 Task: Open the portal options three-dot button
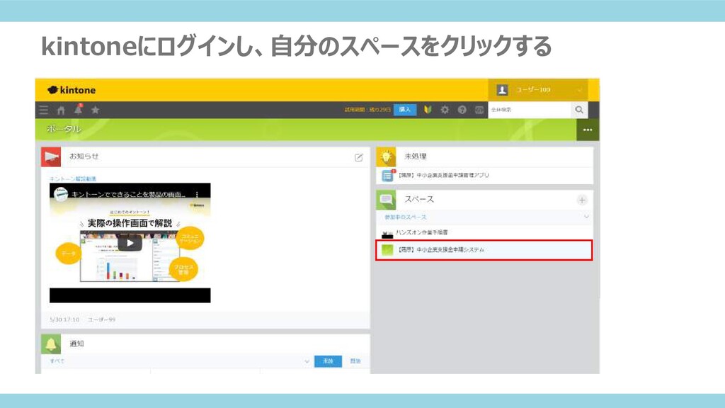coord(588,130)
